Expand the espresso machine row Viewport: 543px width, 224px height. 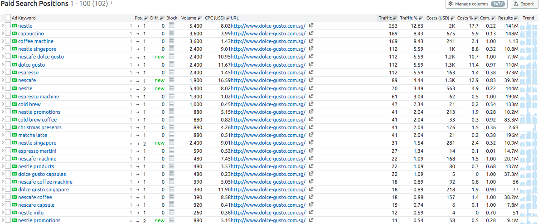click(2, 97)
